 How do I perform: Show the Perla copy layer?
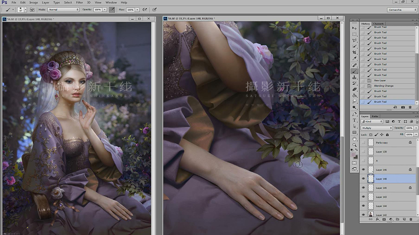click(363, 143)
